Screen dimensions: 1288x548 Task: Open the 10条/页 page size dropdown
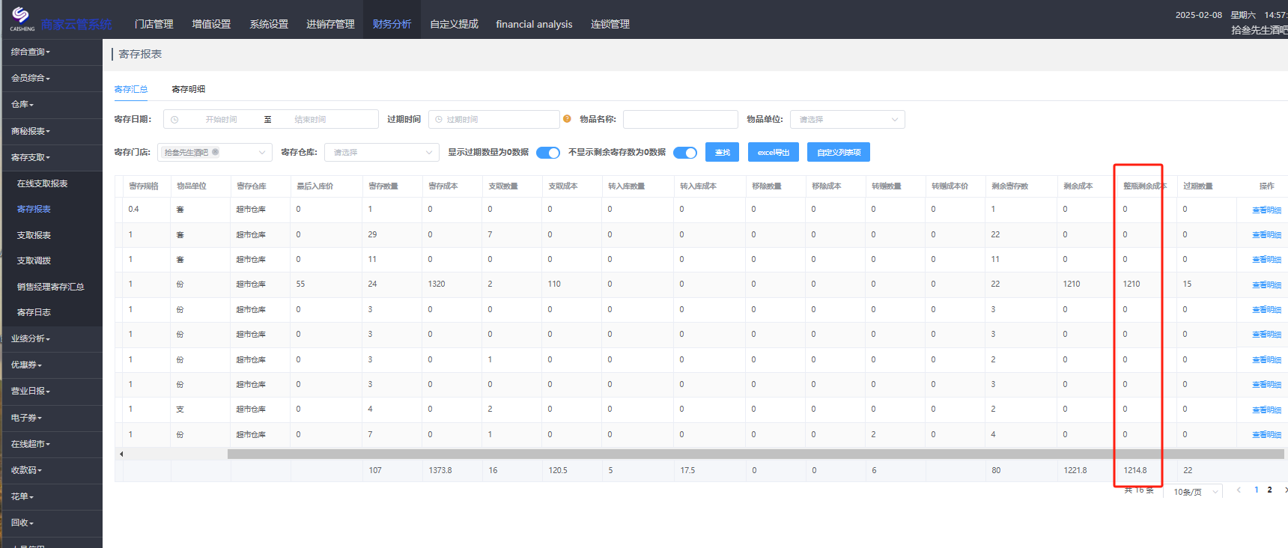(x=1195, y=492)
